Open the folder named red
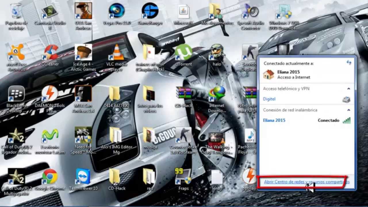368x207 pixels. (150, 179)
